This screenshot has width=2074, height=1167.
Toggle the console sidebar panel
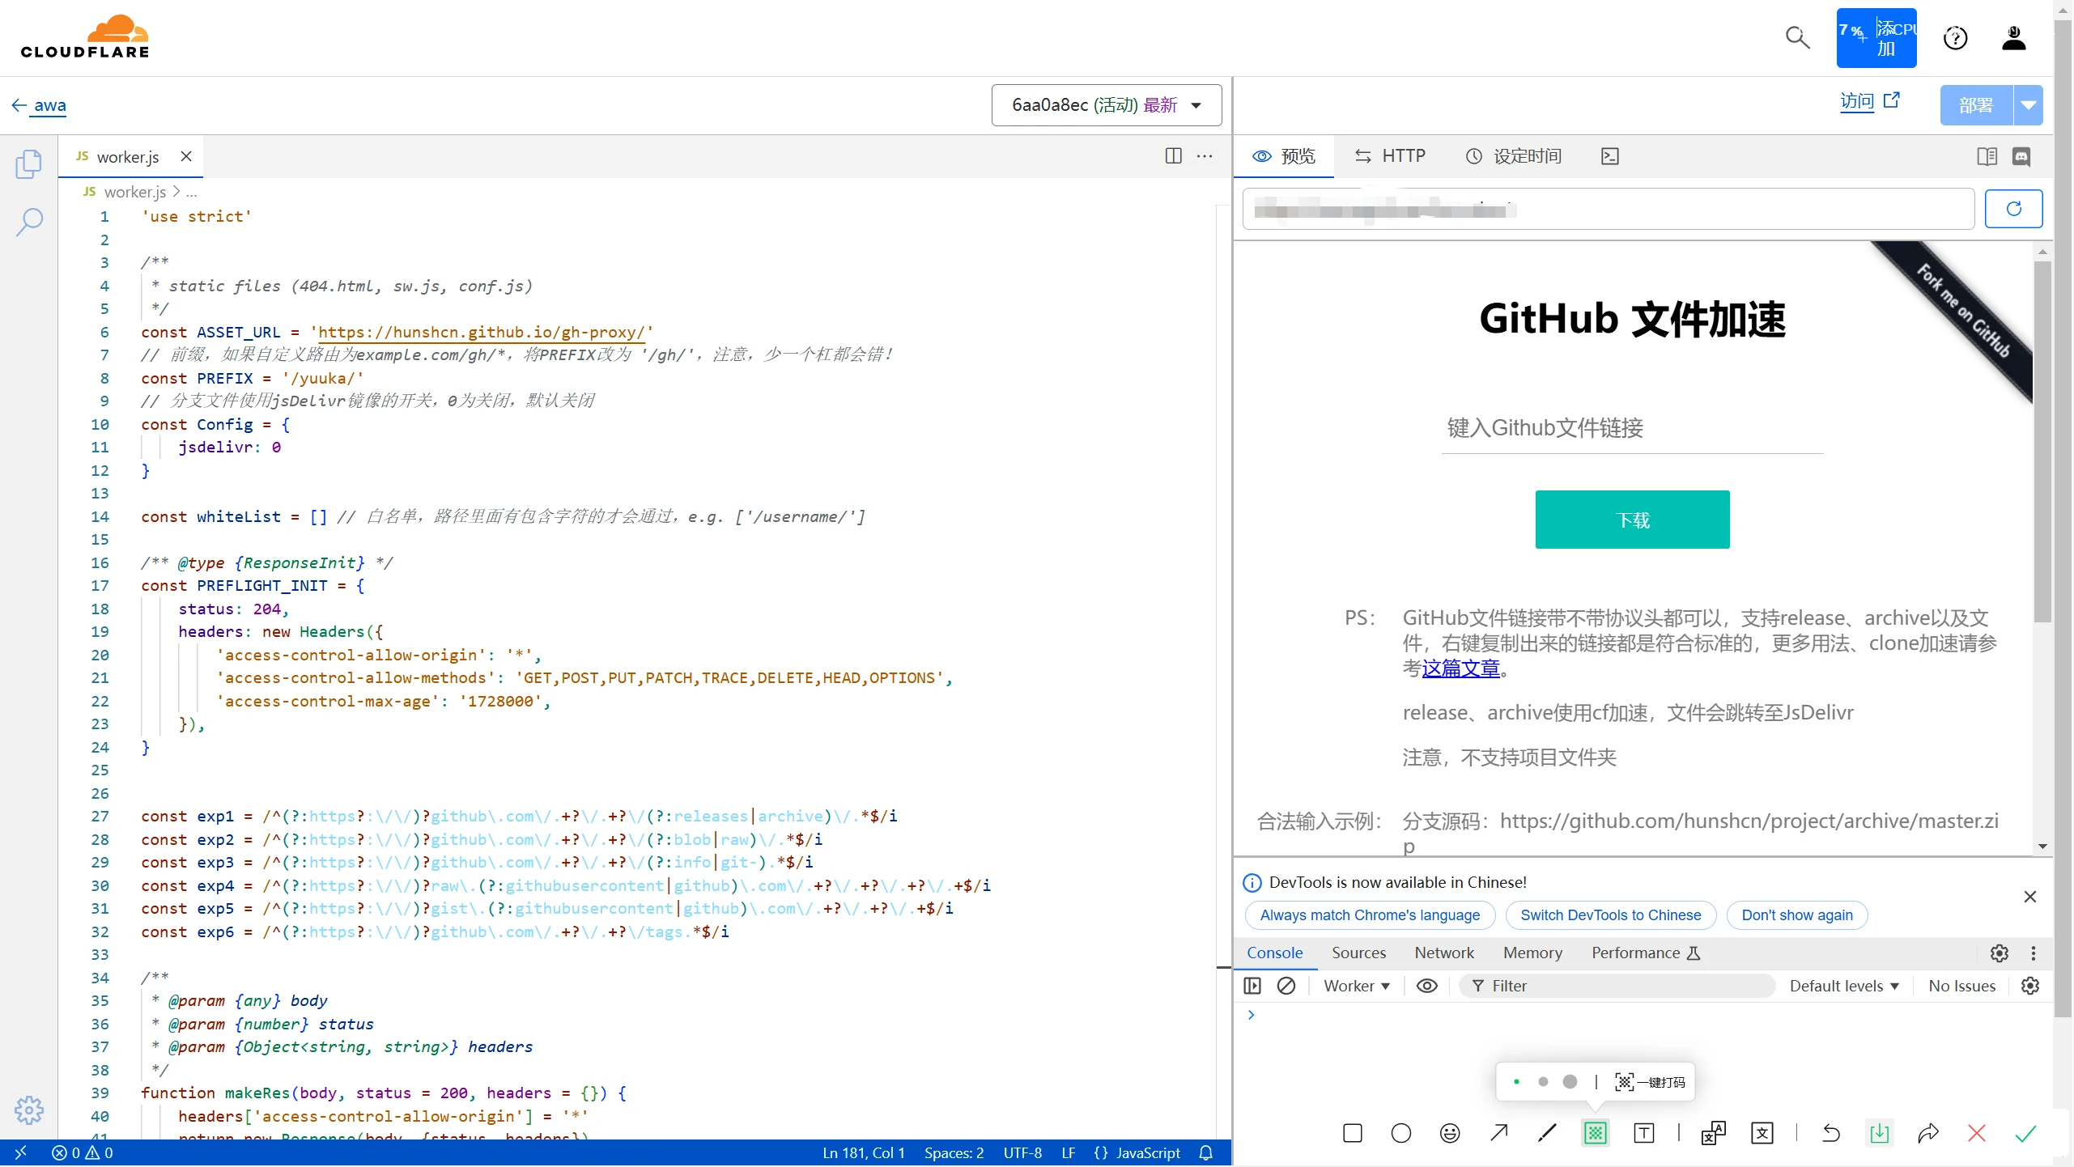tap(1252, 986)
